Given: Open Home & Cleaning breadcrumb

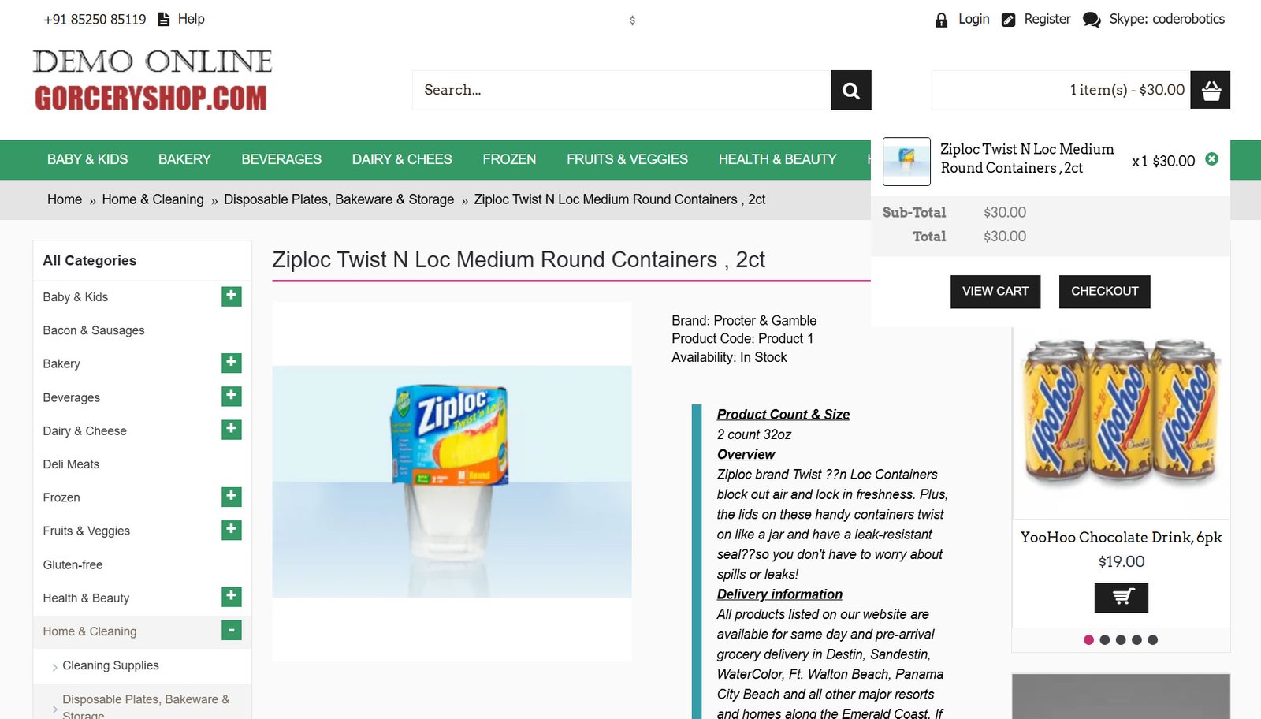Looking at the screenshot, I should [x=153, y=199].
